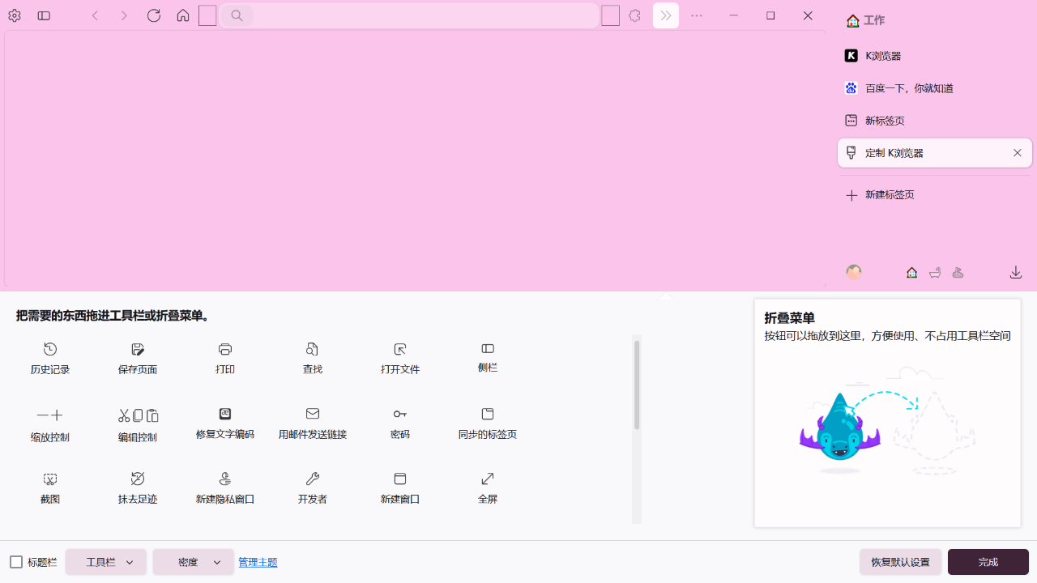Screen dimensions: 1037x583
Task: Click the 管理主题 manage themes link
Action: pos(258,561)
